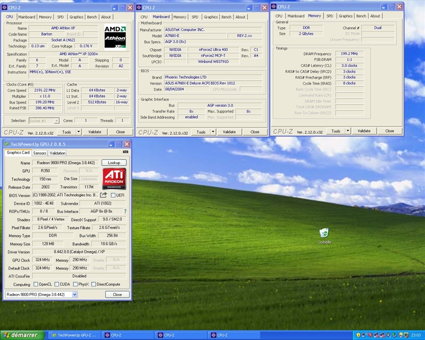Open the démarrer Start button
The width and height of the screenshot is (425, 340).
point(22,335)
